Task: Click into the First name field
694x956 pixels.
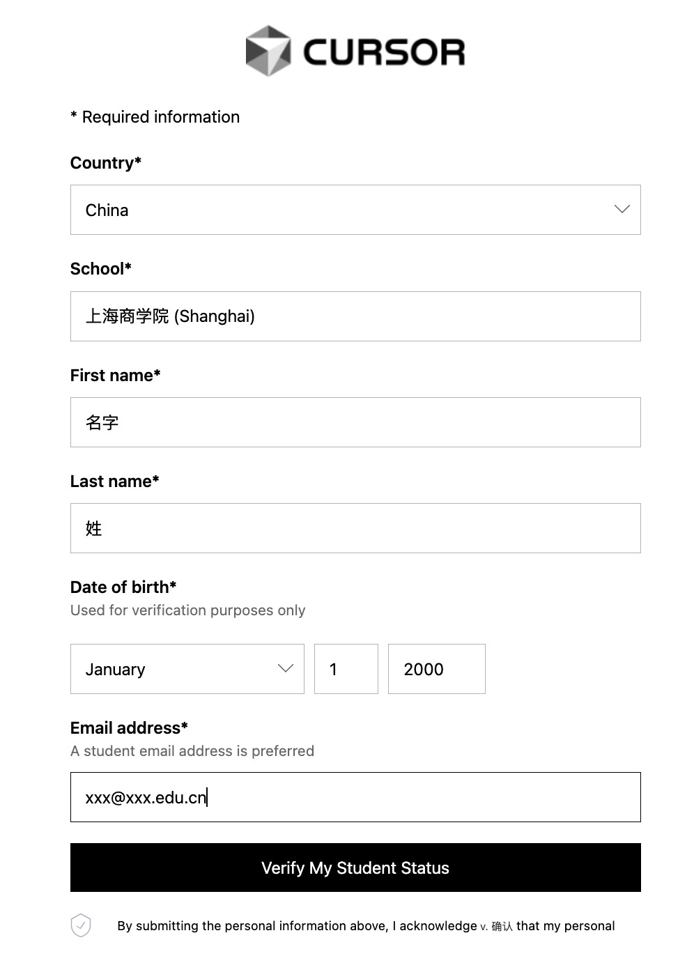Action: tap(355, 422)
